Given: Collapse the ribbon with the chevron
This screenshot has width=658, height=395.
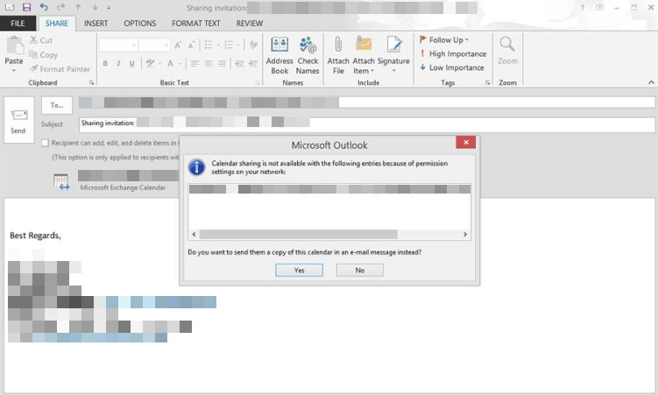Looking at the screenshot, I should (651, 82).
